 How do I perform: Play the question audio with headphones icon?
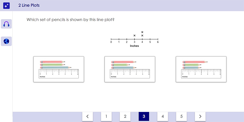pyautogui.click(x=6, y=24)
